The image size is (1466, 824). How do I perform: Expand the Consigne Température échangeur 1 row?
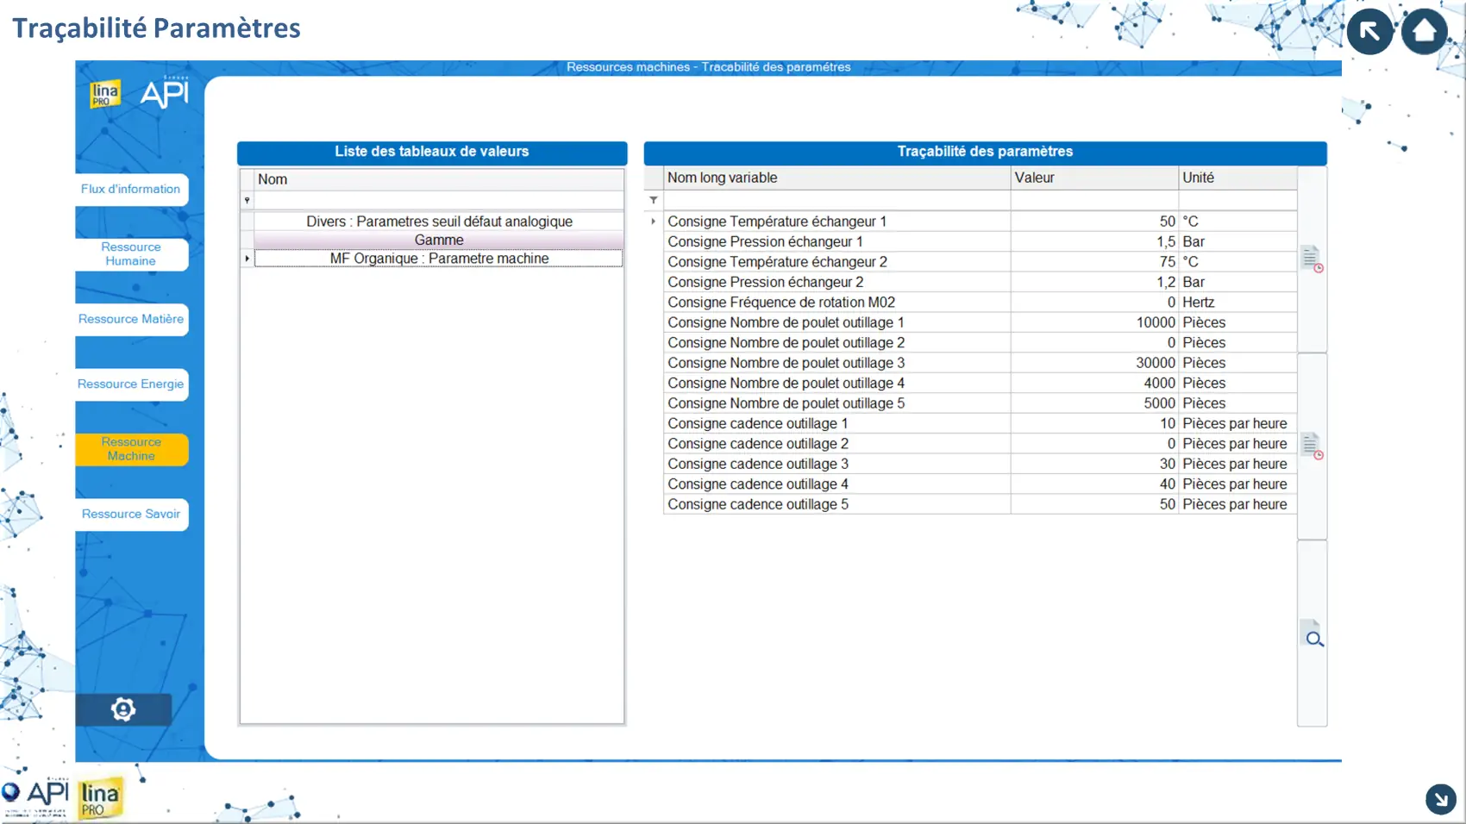[x=654, y=222]
